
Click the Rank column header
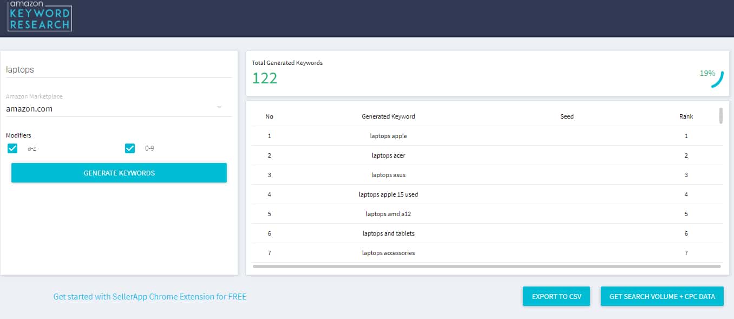point(686,116)
